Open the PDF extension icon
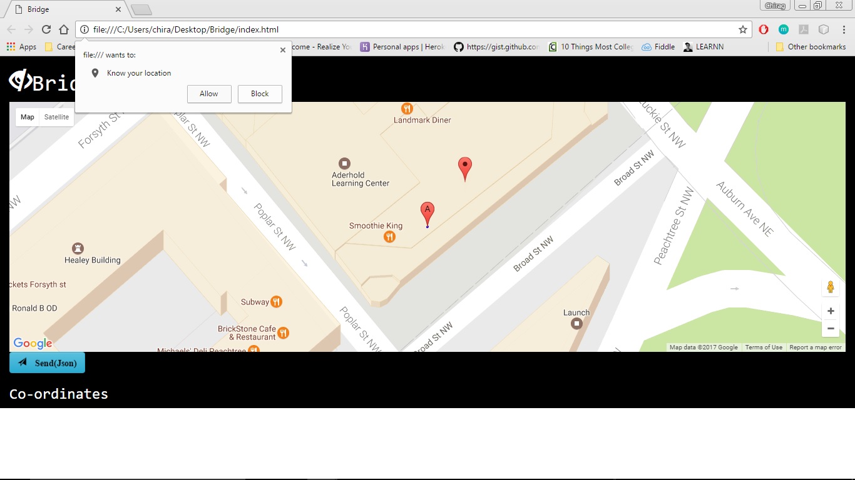The height and width of the screenshot is (480, 855). coord(804,29)
